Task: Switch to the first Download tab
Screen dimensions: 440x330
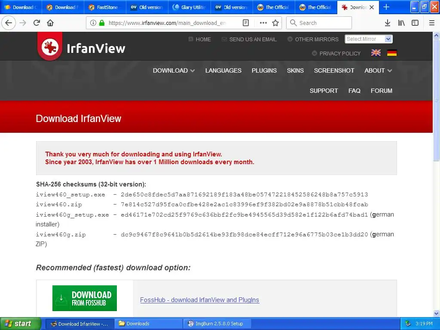Action: (x=21, y=7)
